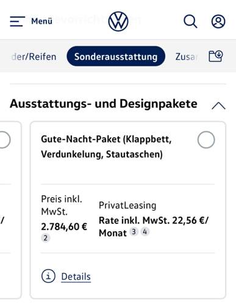This screenshot has width=236, height=305.
Task: Click the Volkswagen logo
Action: coord(118,21)
